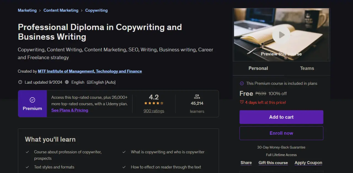Click the Premium label in purple badge
Image resolution: width=353 pixels, height=173 pixels.
(x=32, y=109)
